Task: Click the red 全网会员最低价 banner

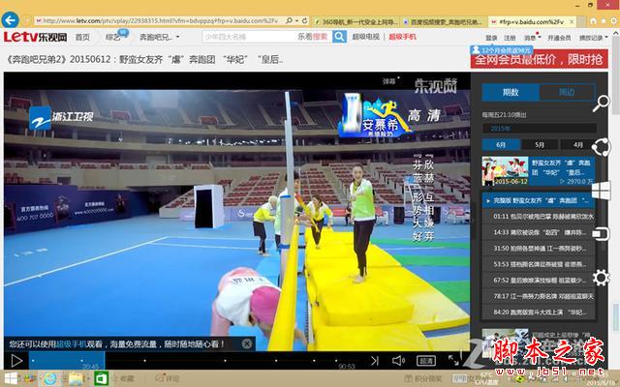Action: tap(539, 59)
